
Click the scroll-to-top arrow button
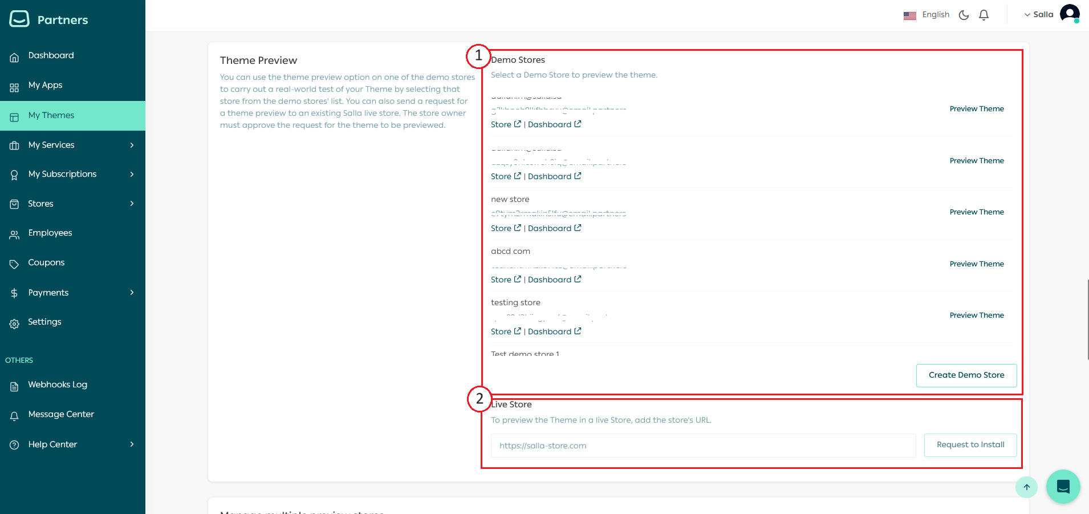click(1026, 487)
